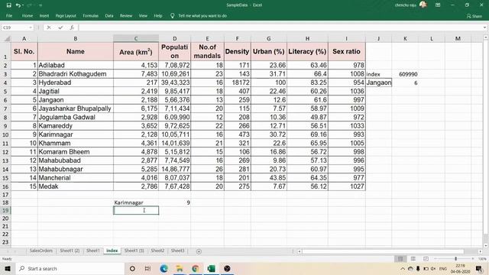Select the Jangaon cell in column J
The width and height of the screenshot is (489, 275).
click(x=379, y=82)
